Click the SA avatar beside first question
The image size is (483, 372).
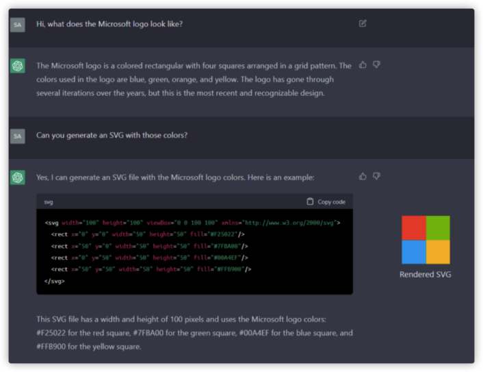[18, 25]
